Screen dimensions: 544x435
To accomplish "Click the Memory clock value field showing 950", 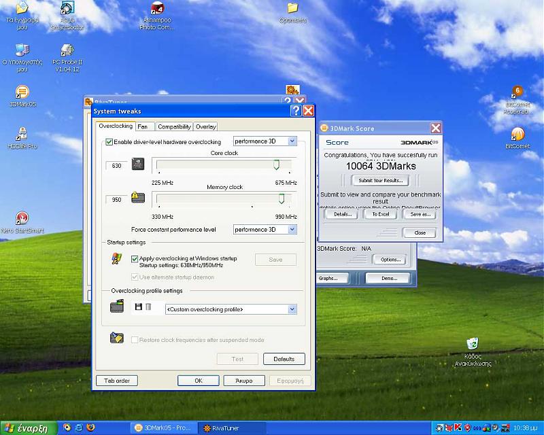I will coord(116,200).
